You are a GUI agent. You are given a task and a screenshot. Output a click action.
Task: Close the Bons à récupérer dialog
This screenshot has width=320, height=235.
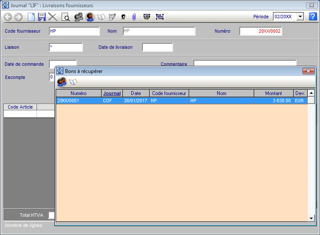click(308, 71)
